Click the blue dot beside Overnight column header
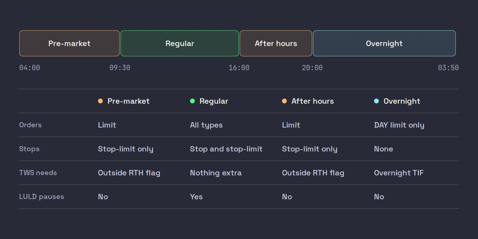 (376, 101)
